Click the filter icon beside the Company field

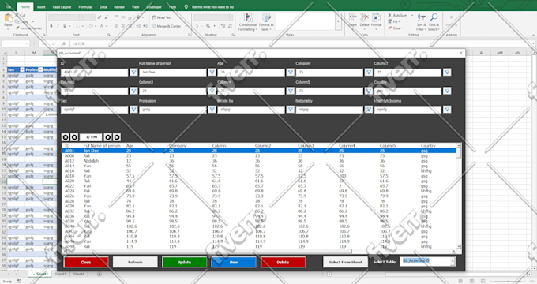[x=369, y=73]
